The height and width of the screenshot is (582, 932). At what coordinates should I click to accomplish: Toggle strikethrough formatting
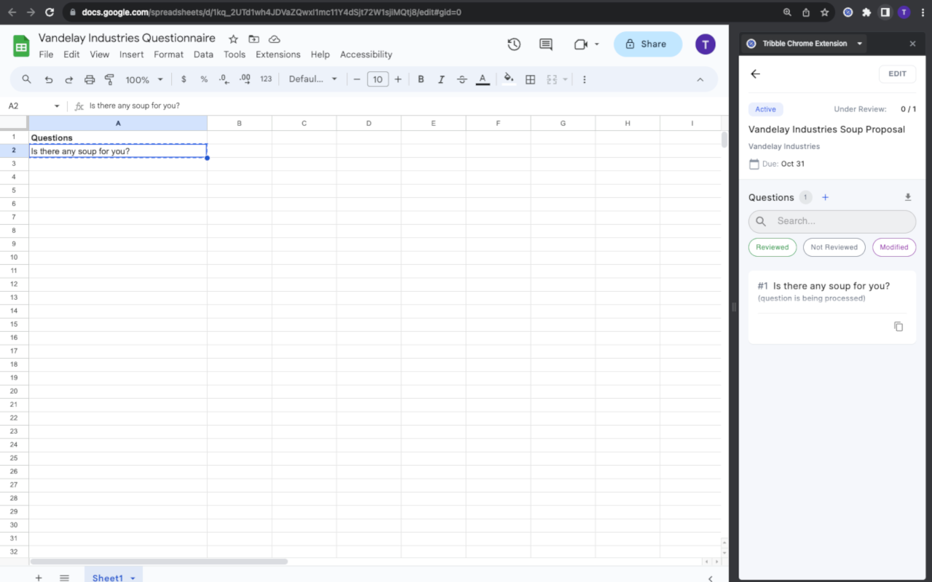pyautogui.click(x=462, y=79)
